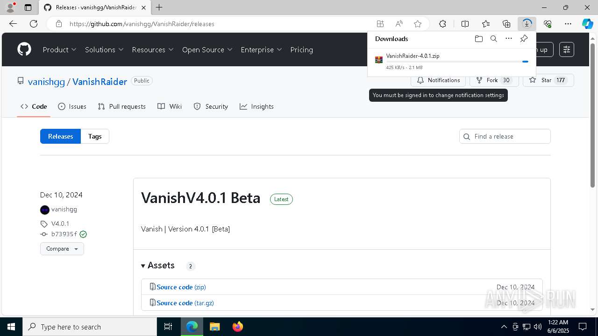Open downloads folder from Downloads panel
The width and height of the screenshot is (598, 336).
pos(479,39)
